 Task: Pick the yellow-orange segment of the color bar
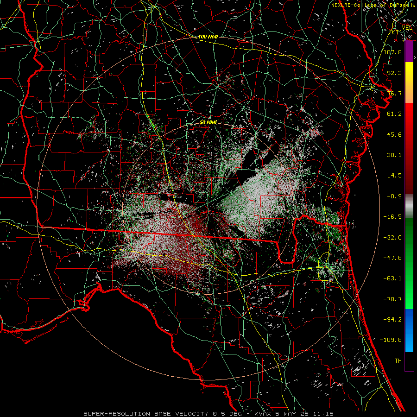tap(409, 82)
